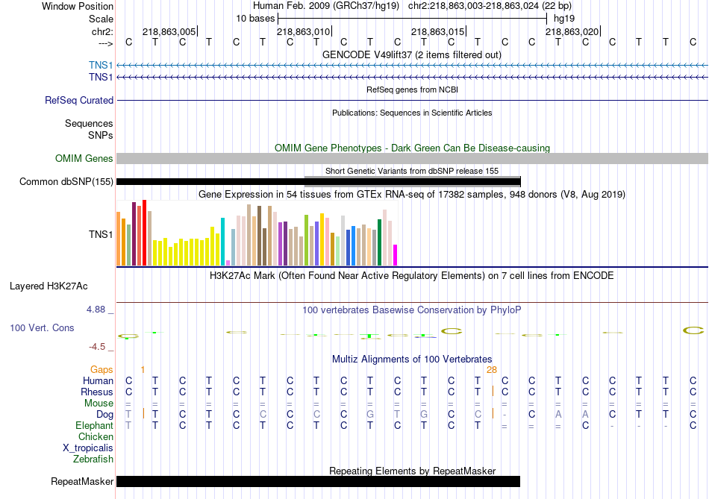This screenshot has height=499, width=709.
Task: Click the blue TNS1 label in GENCODE track
Action: pos(101,66)
